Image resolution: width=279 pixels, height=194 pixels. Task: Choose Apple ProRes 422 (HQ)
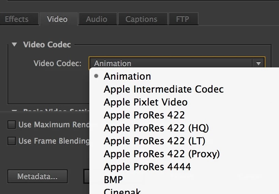tap(156, 128)
